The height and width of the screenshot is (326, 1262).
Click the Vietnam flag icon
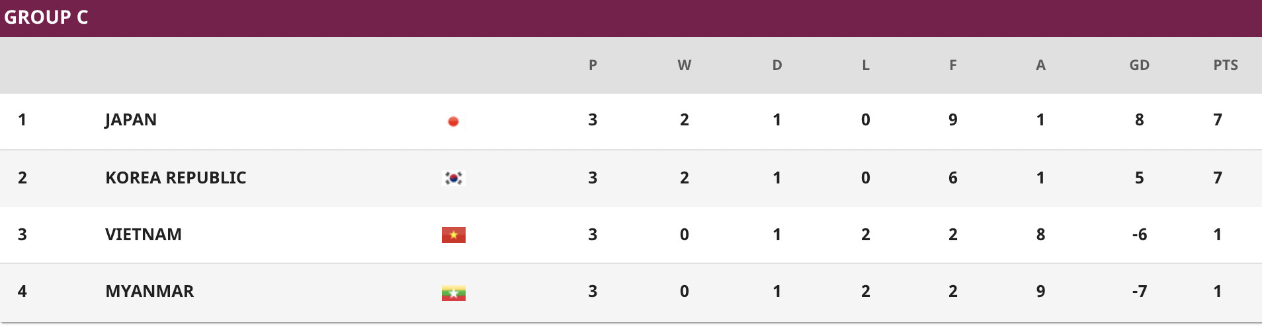(454, 235)
